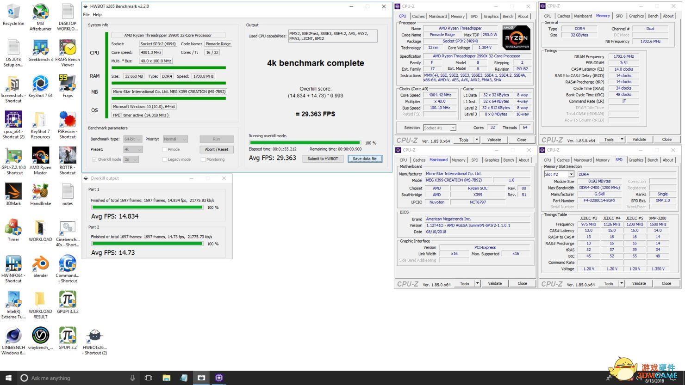Click overkill mode progress bar at 100%
The width and height of the screenshot is (685, 385).
305,143
